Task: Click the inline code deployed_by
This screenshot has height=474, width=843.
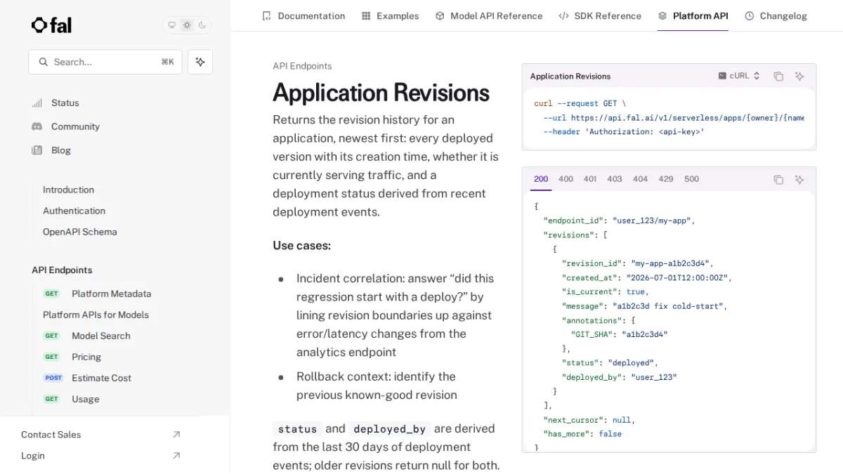Action: pos(390,429)
